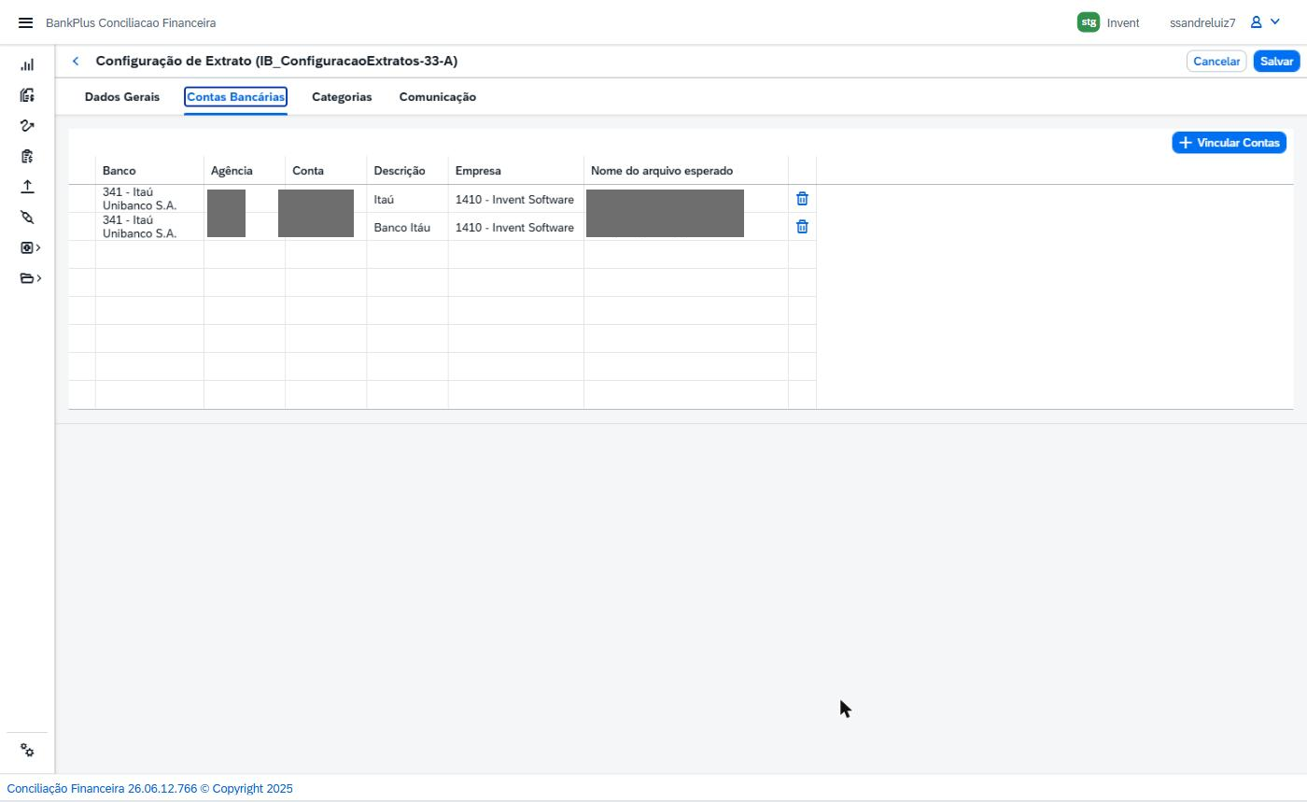Switch to the Dados Gerais tab
The width and height of the screenshot is (1307, 802).
[x=122, y=97]
